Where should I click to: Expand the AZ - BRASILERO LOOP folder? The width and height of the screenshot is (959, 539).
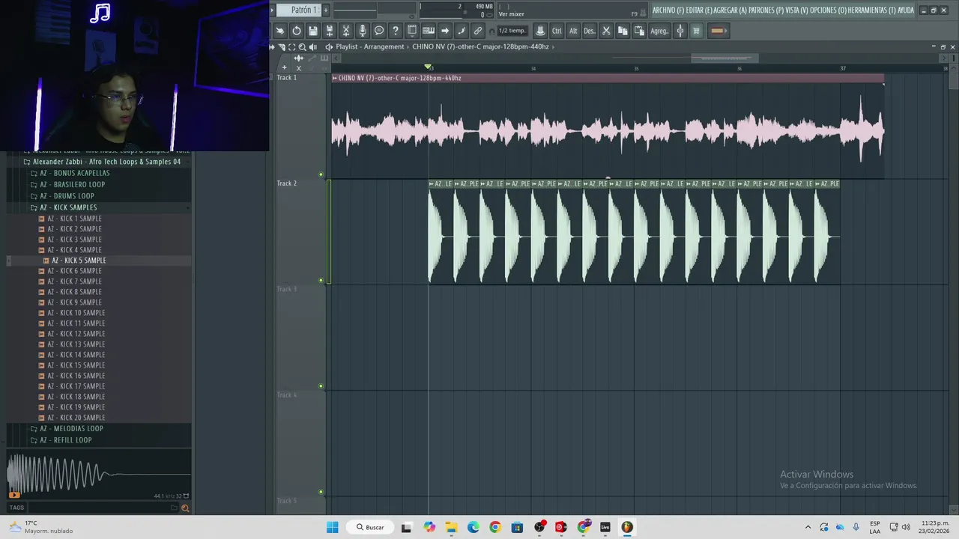[72, 184]
